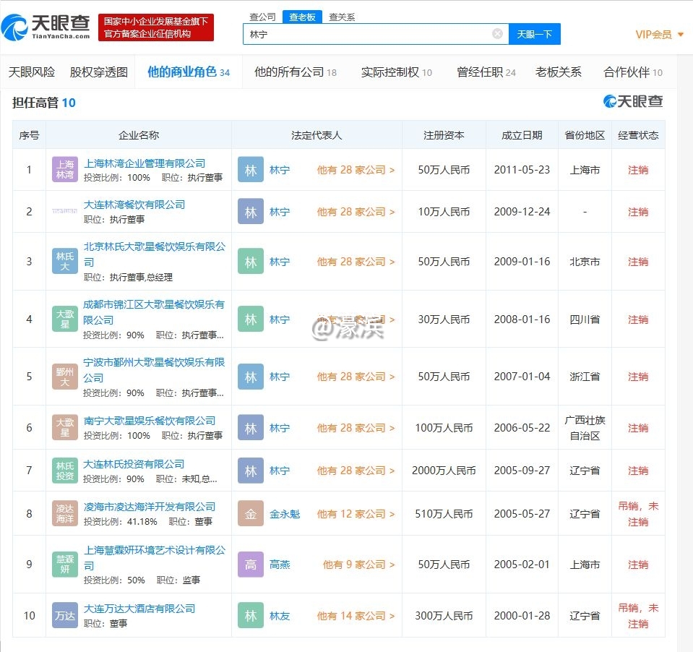Click the 万达 company logo icon

coord(65,616)
